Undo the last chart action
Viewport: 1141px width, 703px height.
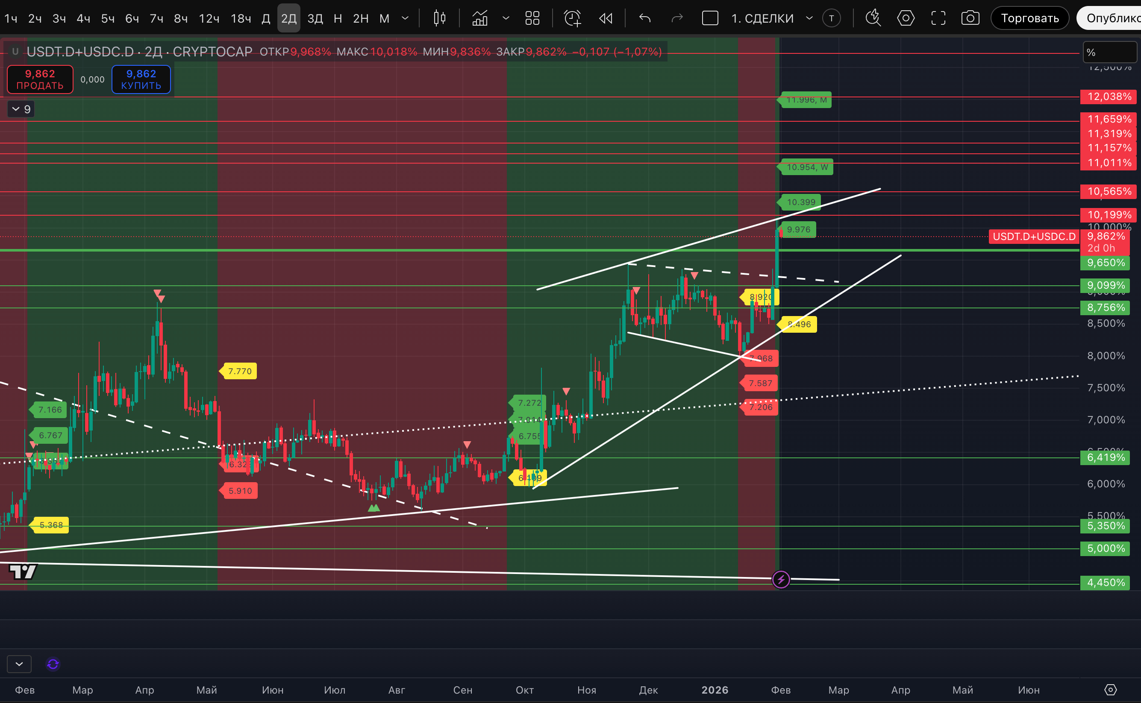pos(645,18)
